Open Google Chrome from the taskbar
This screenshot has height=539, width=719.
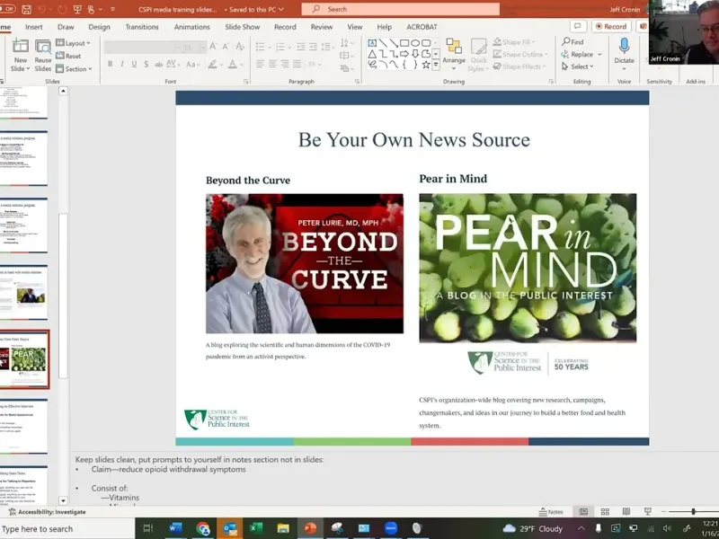[x=203, y=528]
